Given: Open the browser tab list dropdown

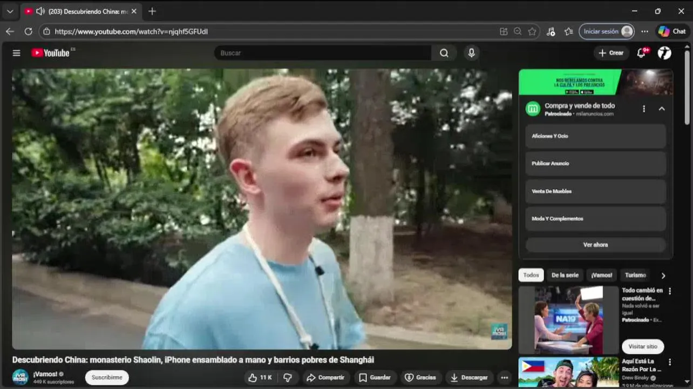Looking at the screenshot, I should coord(10,11).
